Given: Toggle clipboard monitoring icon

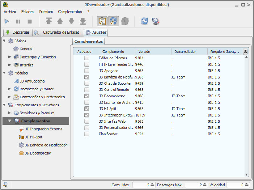Looking at the screenshot, I should pos(102,21).
